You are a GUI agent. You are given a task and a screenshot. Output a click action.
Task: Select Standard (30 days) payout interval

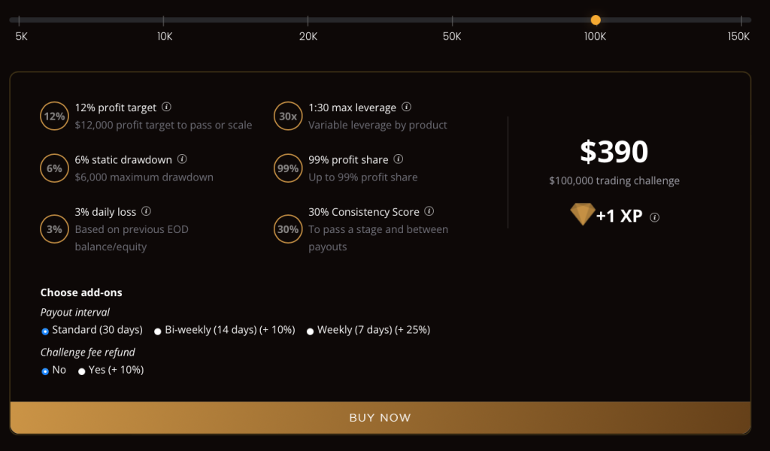(45, 331)
